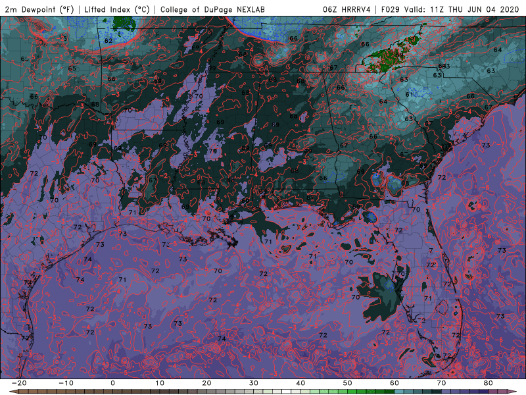The image size is (526, 395).
Task: Click the 61 dewpoint value in Georgia
Action: 409,94
